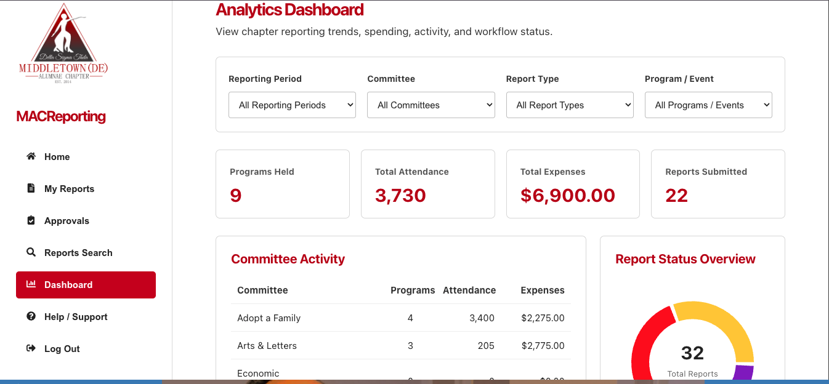This screenshot has height=384, width=829.
Task: Click the Program / Event filter label
Action: coord(679,79)
